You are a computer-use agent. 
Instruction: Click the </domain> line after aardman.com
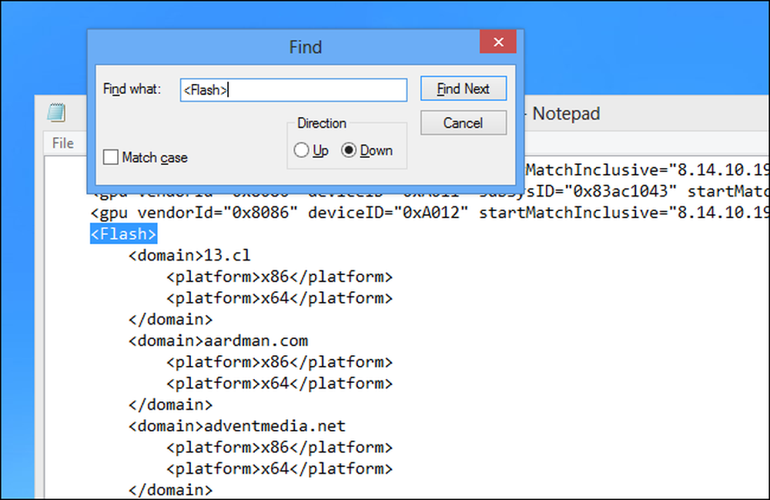pyautogui.click(x=170, y=404)
